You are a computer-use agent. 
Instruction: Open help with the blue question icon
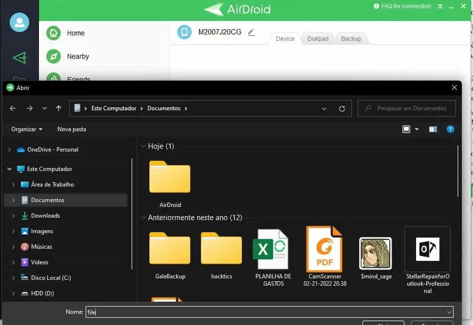[450, 129]
